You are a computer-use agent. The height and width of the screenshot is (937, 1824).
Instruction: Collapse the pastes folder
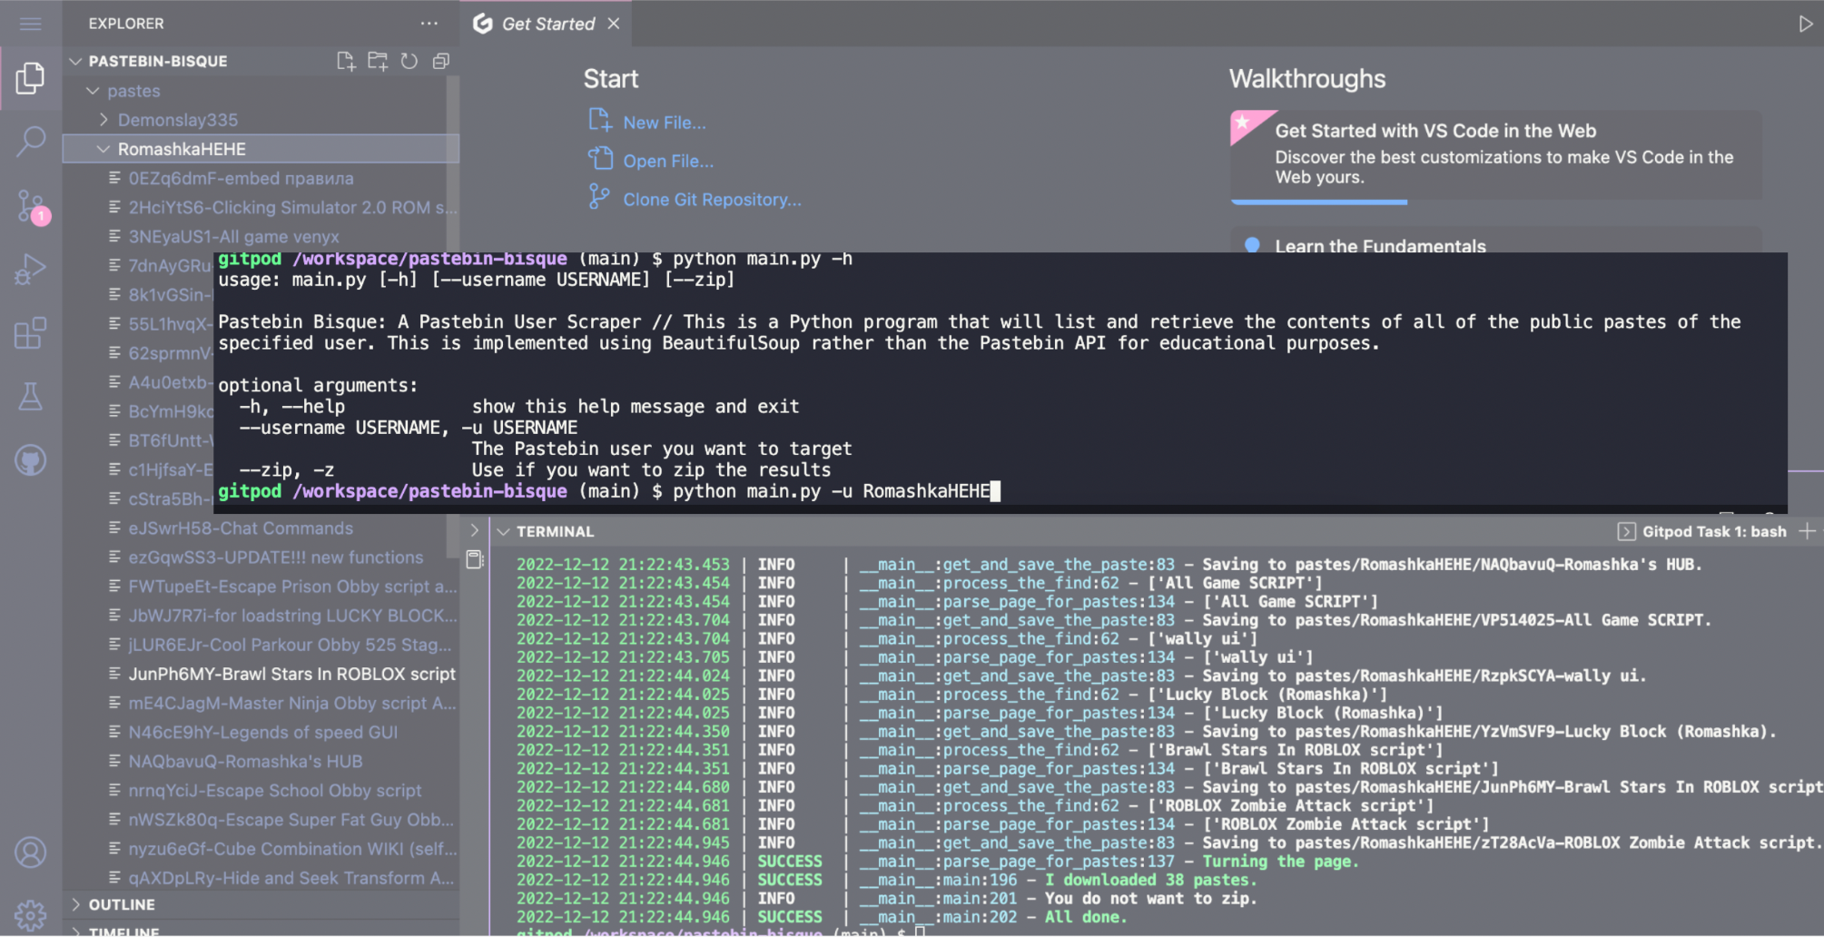click(133, 91)
